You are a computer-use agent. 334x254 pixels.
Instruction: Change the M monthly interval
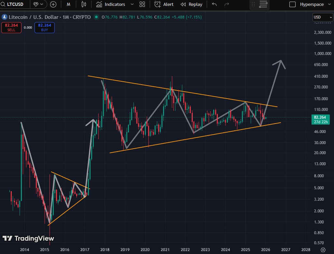coord(68,4)
